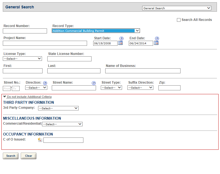Viewport: 220px width, 174px height.
Task: Enable the Search All Records checkbox
Action: click(x=179, y=20)
